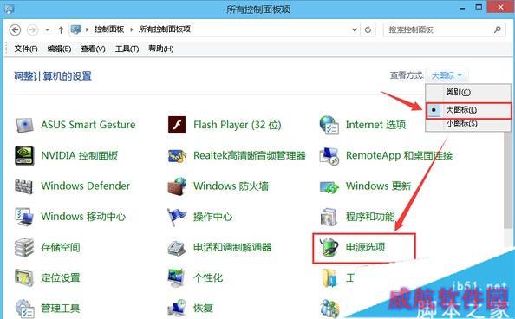
Task: Open the Personalization monitor icon
Action: click(x=177, y=278)
